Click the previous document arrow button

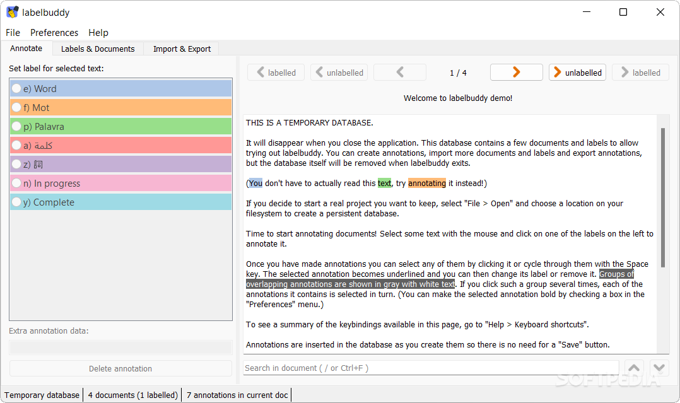tap(400, 73)
